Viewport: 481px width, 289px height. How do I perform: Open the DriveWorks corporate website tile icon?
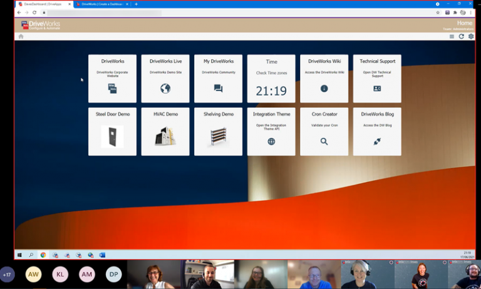click(112, 89)
